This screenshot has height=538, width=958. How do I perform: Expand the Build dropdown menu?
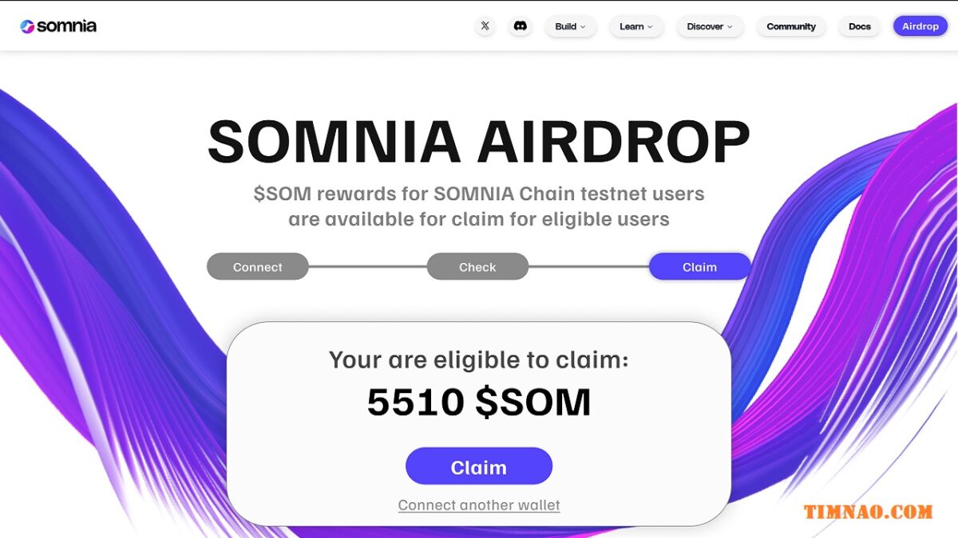point(571,26)
